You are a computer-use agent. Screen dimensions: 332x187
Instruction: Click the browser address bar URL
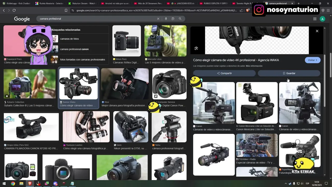point(157,10)
